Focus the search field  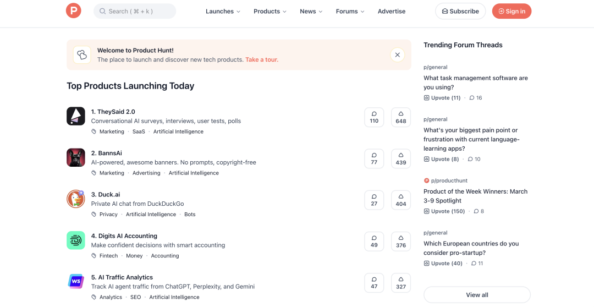point(135,12)
